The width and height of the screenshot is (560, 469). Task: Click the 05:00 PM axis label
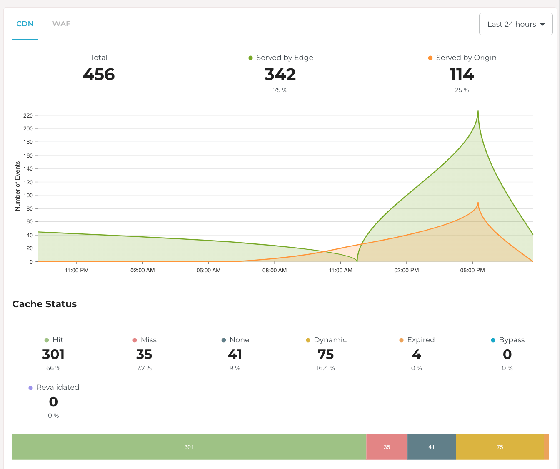[472, 270]
